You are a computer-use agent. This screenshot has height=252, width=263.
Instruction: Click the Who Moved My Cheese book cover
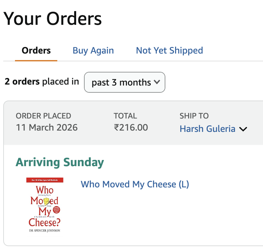click(x=45, y=206)
